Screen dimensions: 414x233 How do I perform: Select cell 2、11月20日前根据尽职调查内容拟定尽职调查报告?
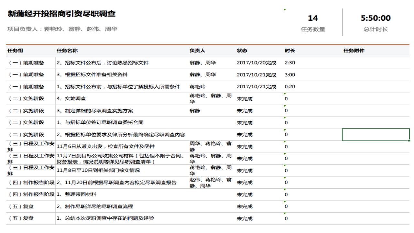click(x=116, y=183)
